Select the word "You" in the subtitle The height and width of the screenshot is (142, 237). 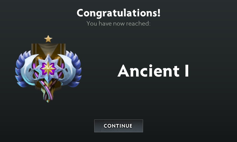(x=92, y=24)
